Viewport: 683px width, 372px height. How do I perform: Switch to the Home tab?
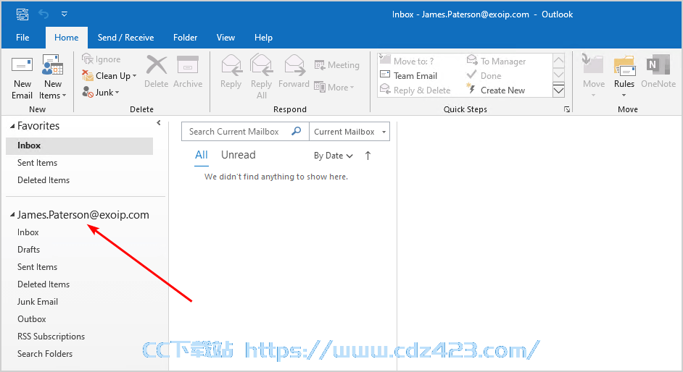point(66,38)
